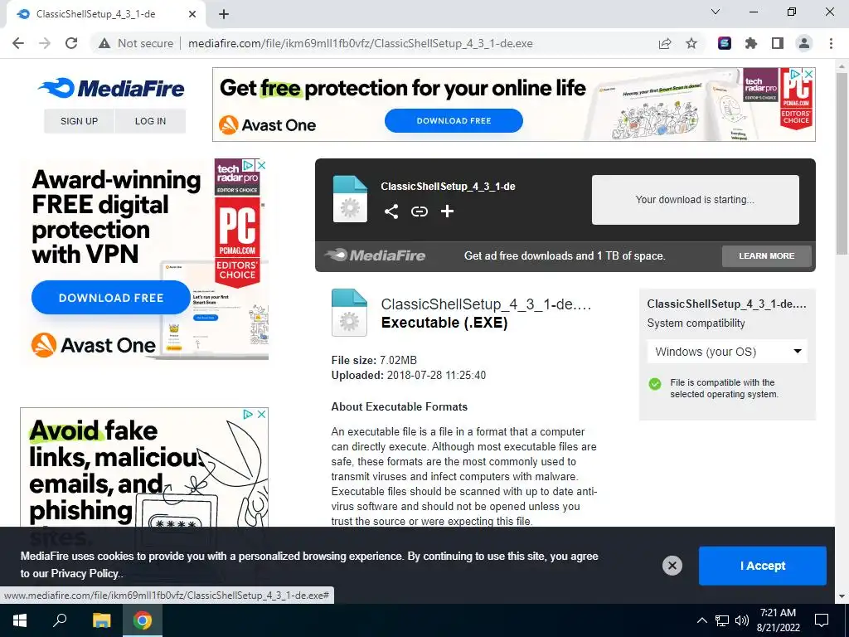Click the MediaFire logo
The image size is (849, 637).
112,88
